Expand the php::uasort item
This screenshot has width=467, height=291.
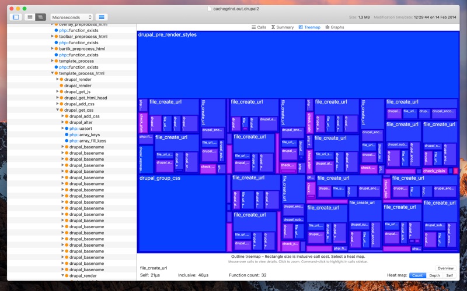tap(62, 128)
